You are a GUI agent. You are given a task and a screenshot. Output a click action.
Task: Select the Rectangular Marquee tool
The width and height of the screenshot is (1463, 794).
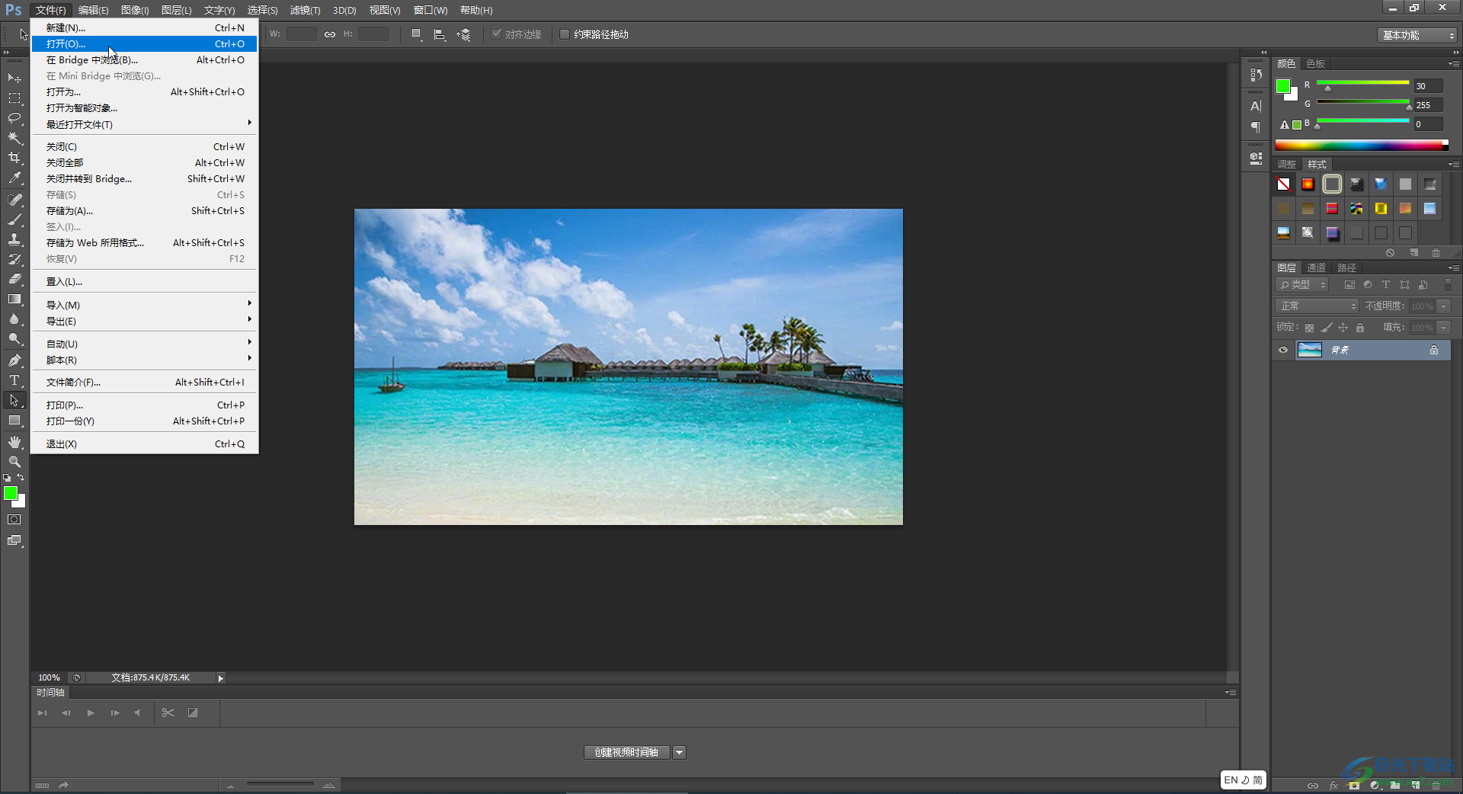[14, 98]
